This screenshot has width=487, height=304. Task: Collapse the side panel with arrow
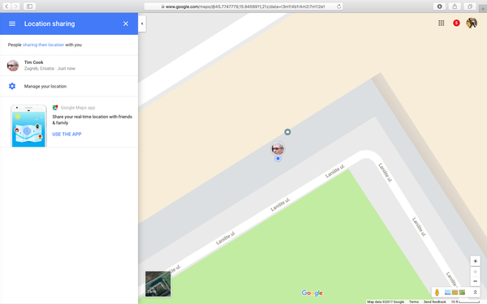142,24
